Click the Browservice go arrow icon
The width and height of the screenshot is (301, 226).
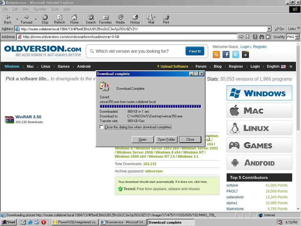tap(241, 37)
